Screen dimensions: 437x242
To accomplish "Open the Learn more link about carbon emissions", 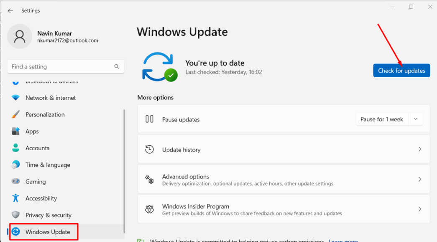I will (343, 240).
